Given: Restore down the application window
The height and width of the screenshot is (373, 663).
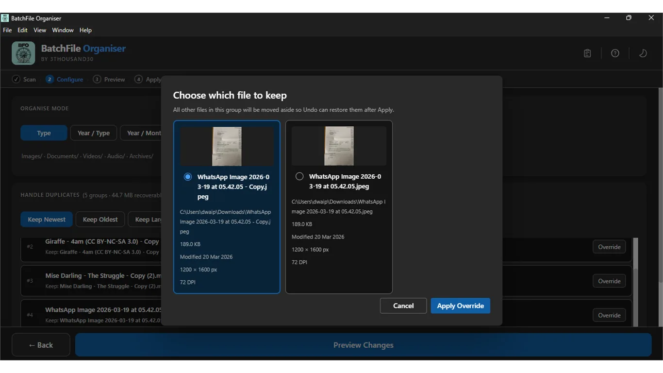Looking at the screenshot, I should tap(629, 18).
